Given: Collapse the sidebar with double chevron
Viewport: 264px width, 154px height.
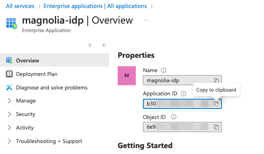Looking at the screenshot, I should click(x=104, y=45).
